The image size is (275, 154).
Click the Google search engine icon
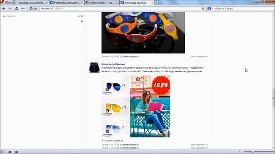coord(209,9)
